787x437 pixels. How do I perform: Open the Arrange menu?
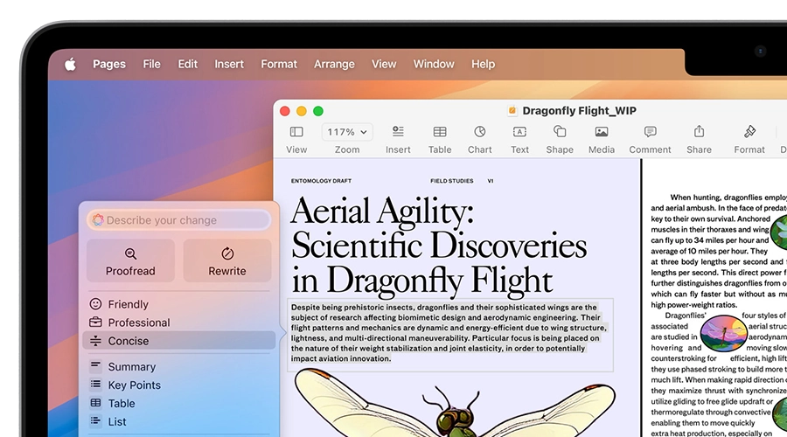click(334, 64)
